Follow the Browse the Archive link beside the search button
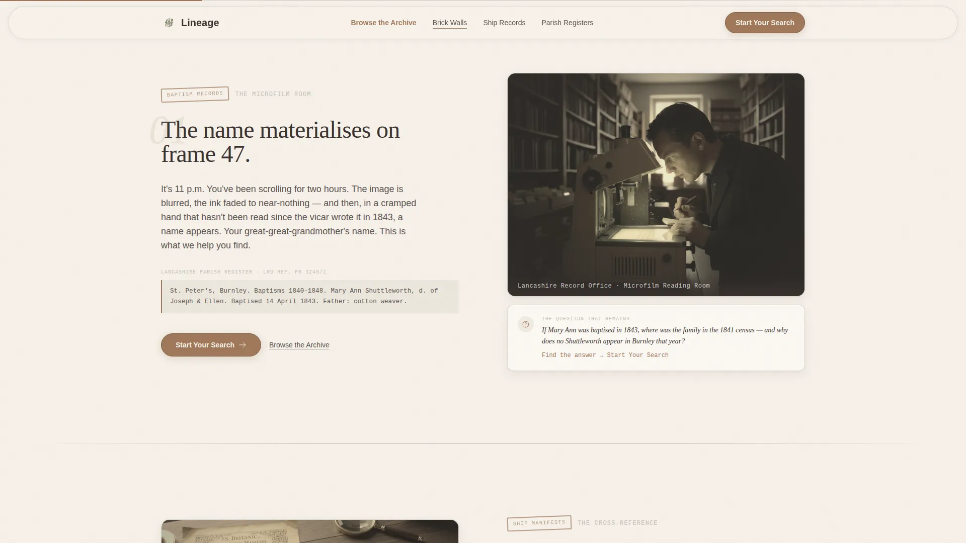This screenshot has height=543, width=966. coord(299,345)
